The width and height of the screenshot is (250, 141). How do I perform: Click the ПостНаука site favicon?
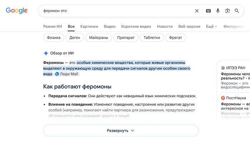pos(223,98)
